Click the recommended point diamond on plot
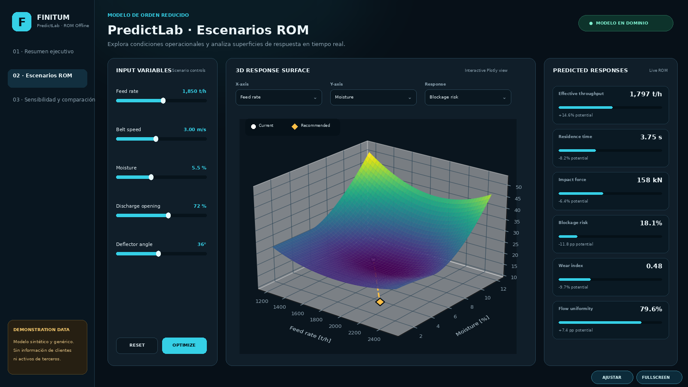 [380, 302]
